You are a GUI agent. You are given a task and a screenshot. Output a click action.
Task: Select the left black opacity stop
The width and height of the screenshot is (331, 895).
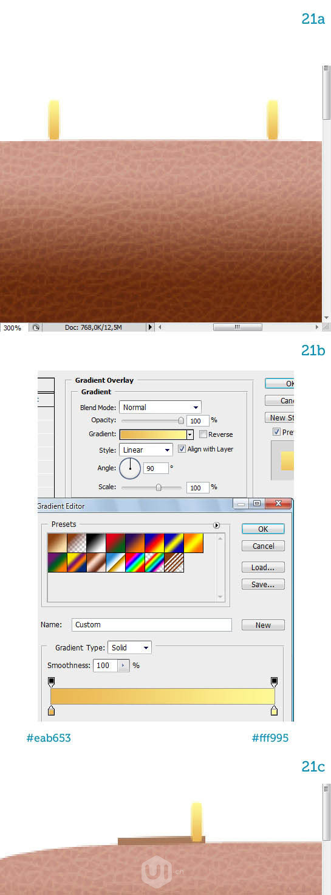coord(51,681)
